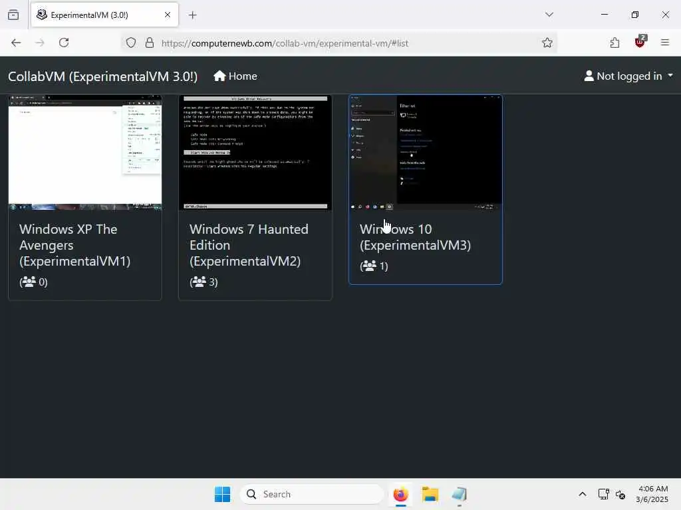
Task: Select the Windows XP The Avengers (ExperimentalVM1) title
Action: point(74,245)
